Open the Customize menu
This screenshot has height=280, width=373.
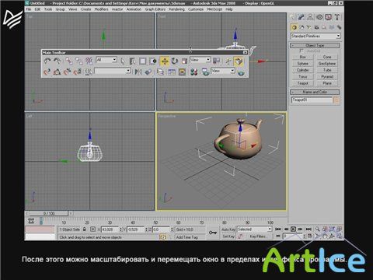[x=196, y=9]
